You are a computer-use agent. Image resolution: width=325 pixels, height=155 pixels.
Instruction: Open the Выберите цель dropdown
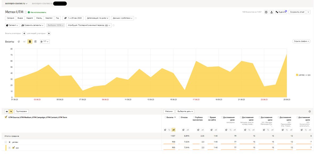(185, 112)
